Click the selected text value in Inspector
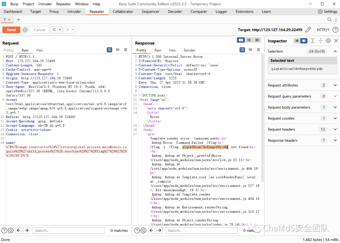 pyautogui.click(x=297, y=69)
